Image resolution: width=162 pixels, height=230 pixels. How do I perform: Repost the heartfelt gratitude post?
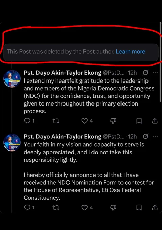(56, 121)
